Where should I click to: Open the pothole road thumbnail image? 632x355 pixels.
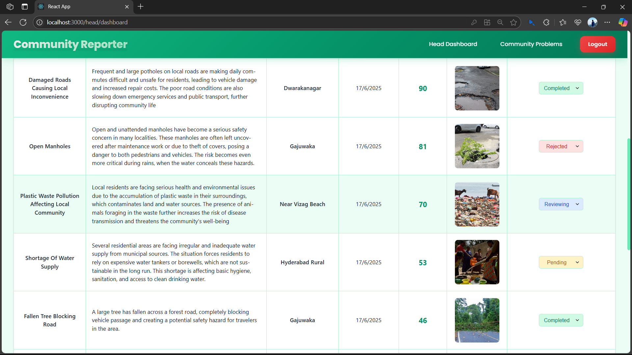(477, 88)
